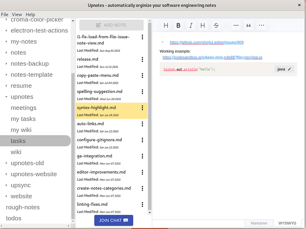Click the folder tree horizontal scroll-right arrow
306x229 pixels.
coord(69,226)
